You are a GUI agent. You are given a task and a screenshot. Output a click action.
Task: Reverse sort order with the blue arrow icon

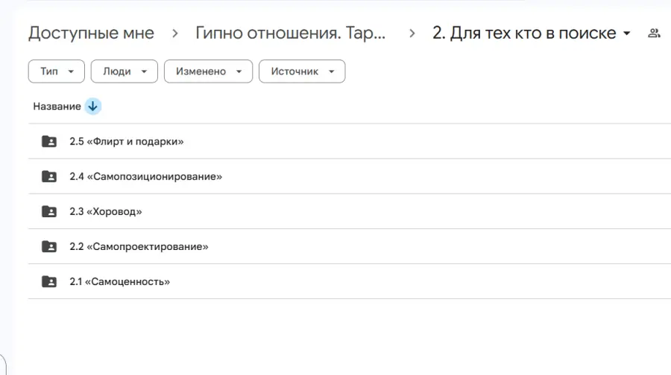[93, 106]
